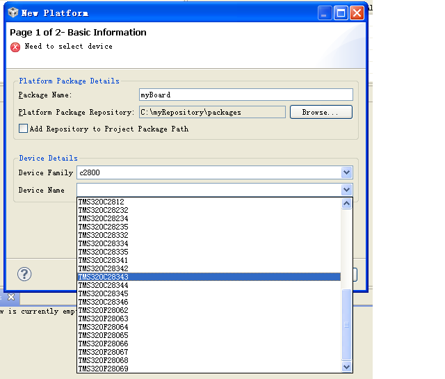Close the background view tab with X icon
The height and width of the screenshot is (379, 445).
click(x=11, y=297)
